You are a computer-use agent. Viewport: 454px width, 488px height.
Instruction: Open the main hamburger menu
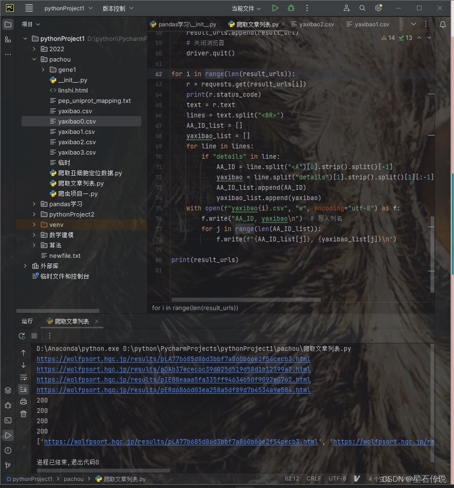[x=29, y=8]
